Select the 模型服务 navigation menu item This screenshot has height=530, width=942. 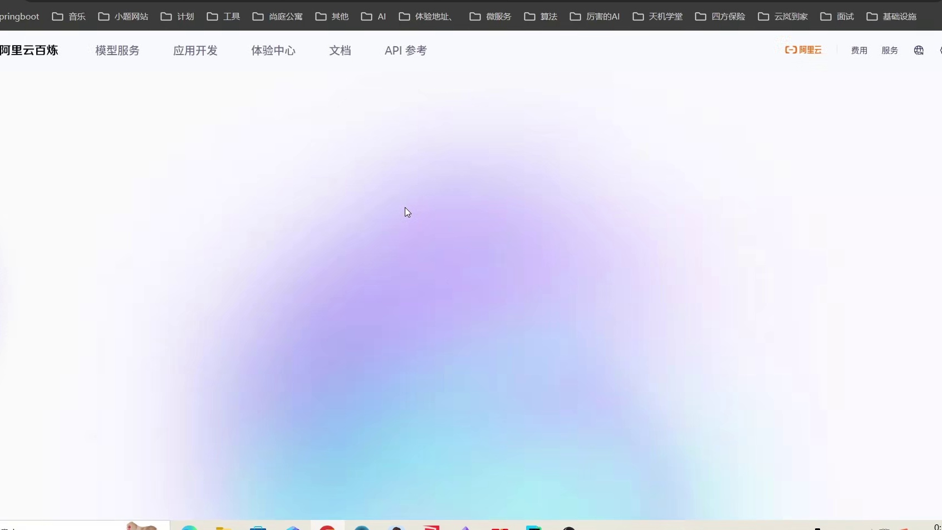coord(117,50)
